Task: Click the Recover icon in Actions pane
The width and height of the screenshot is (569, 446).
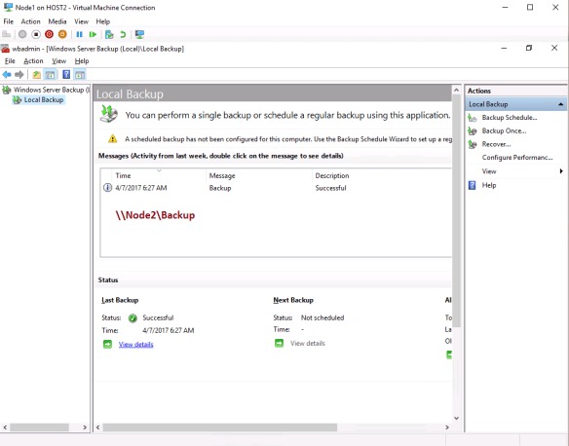Action: (x=473, y=144)
